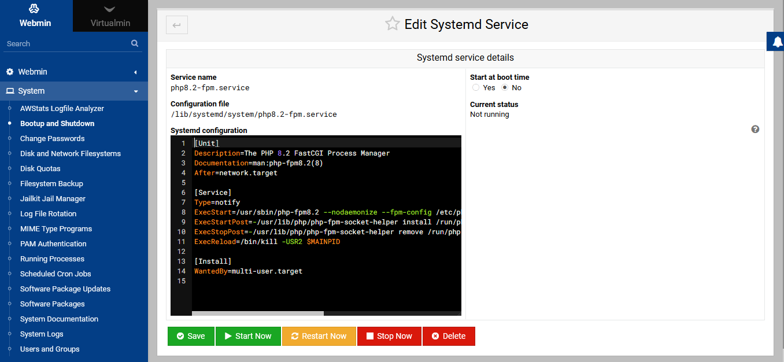Open Bootup and Shutdown

pyautogui.click(x=57, y=123)
